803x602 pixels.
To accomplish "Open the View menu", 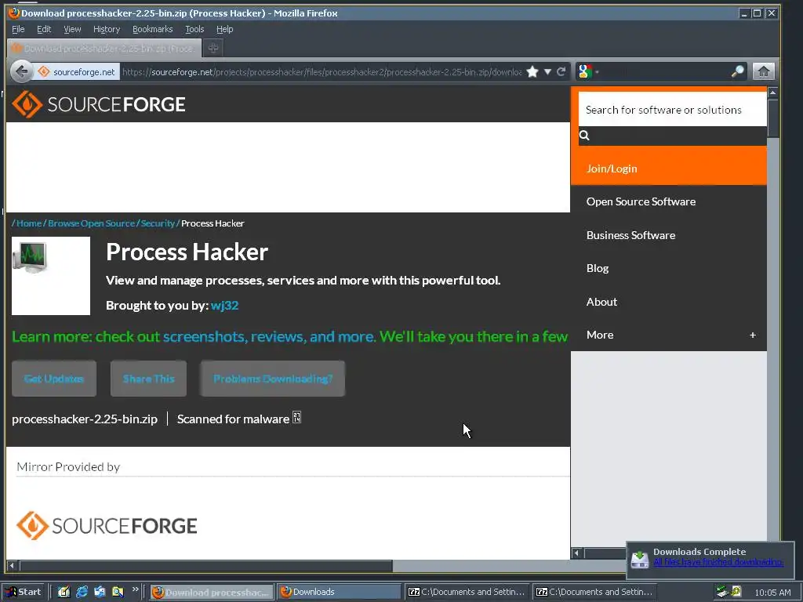I will [72, 29].
